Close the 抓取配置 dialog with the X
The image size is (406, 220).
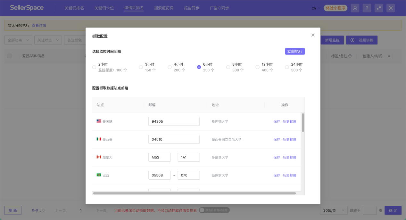point(312,35)
